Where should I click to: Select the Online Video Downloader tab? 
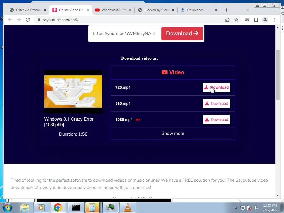click(x=71, y=10)
